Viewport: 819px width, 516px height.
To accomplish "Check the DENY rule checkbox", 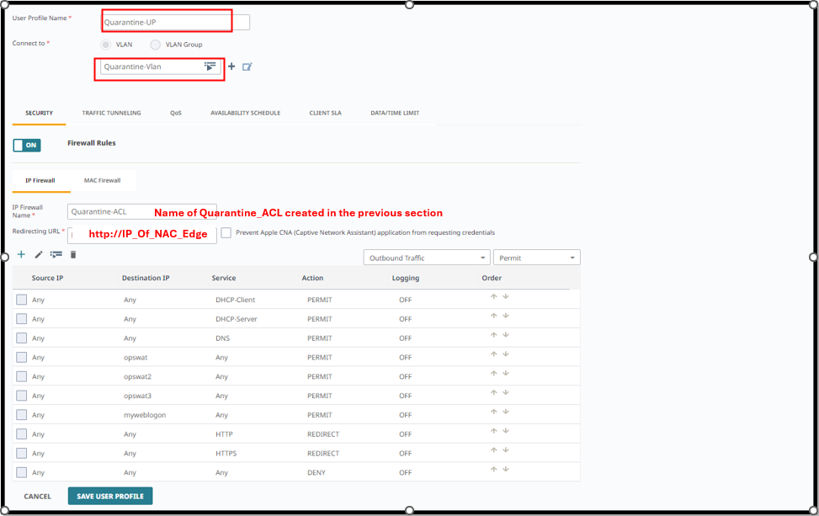I will click(x=21, y=473).
